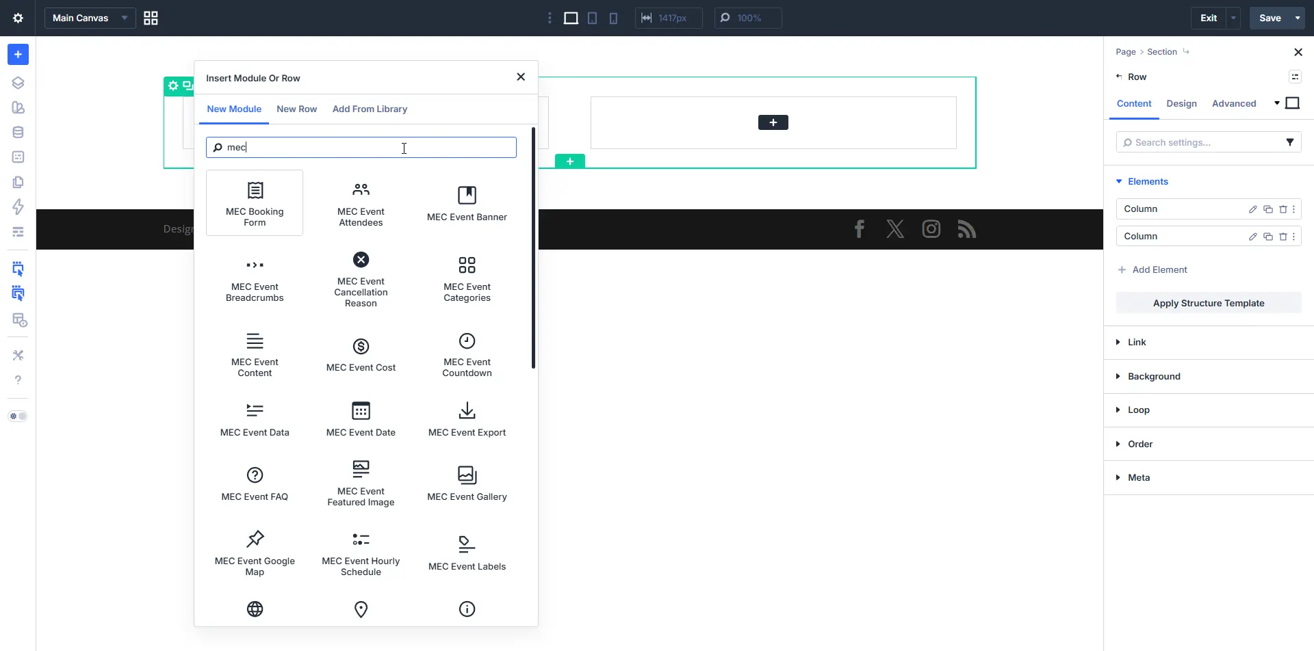Open the Main Canvas dropdown
The image size is (1314, 651).
click(90, 18)
